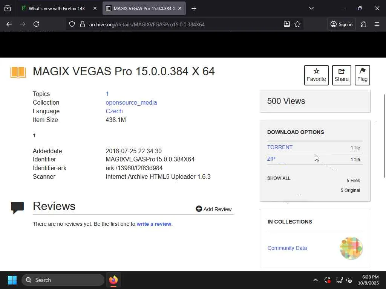This screenshot has width=386, height=289.
Task: Click the install/save page icon in the address bar
Action: pos(286,24)
